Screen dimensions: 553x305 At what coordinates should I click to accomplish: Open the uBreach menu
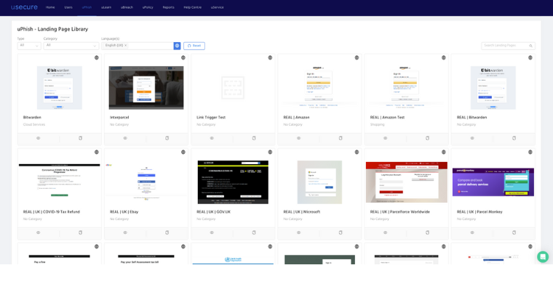127,7
